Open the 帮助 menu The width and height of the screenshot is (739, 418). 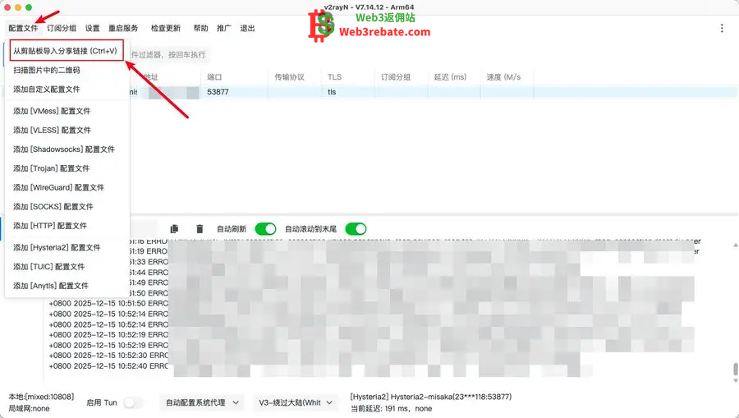click(x=201, y=28)
